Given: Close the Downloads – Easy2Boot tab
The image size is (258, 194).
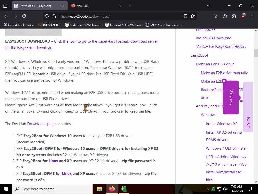Looking at the screenshot, I should tap(63, 6).
